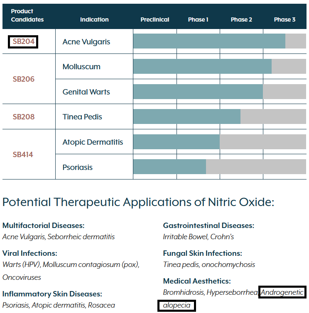The image size is (309, 313).
Task: Select the Phase 2 column header
Action: click(241, 19)
